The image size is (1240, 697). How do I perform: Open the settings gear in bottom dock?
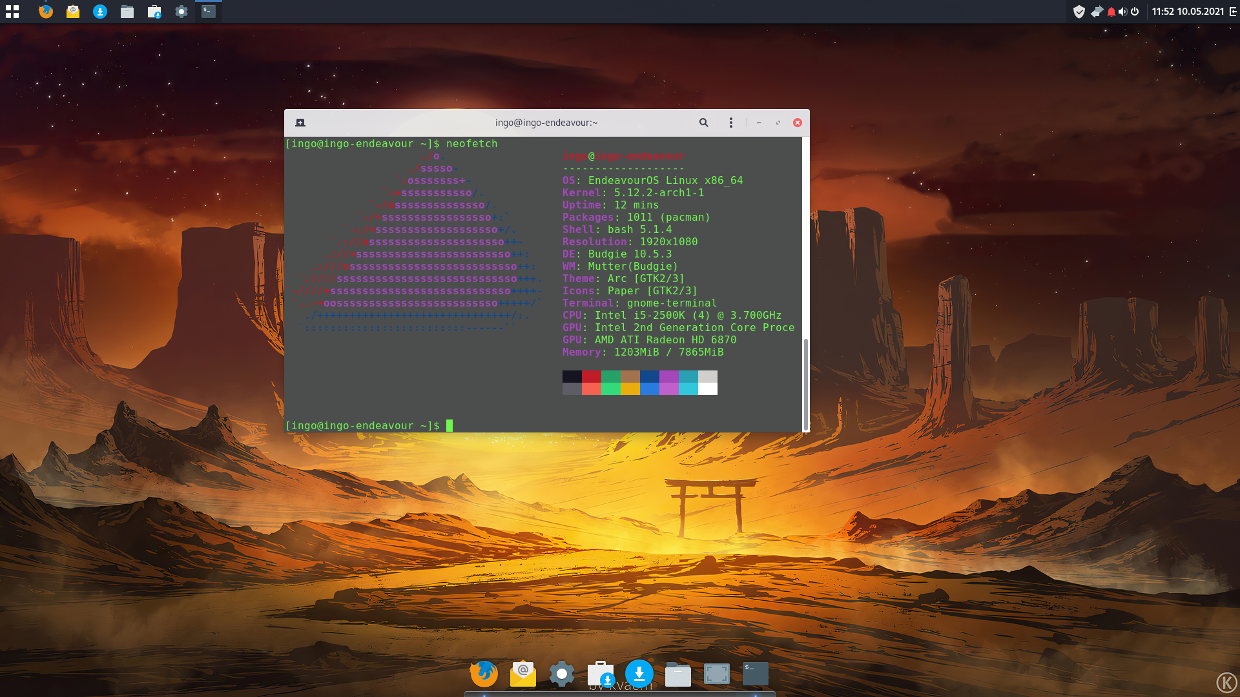561,674
